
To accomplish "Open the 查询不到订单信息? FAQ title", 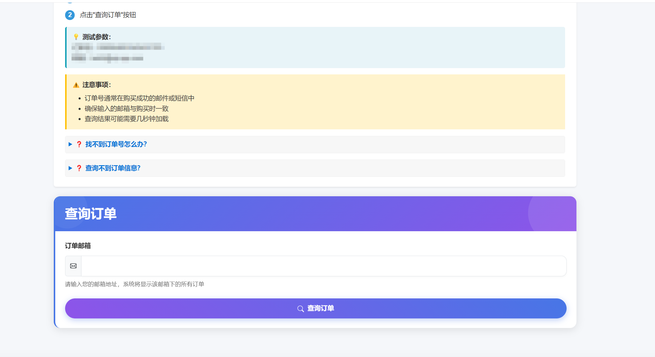I will click(113, 168).
